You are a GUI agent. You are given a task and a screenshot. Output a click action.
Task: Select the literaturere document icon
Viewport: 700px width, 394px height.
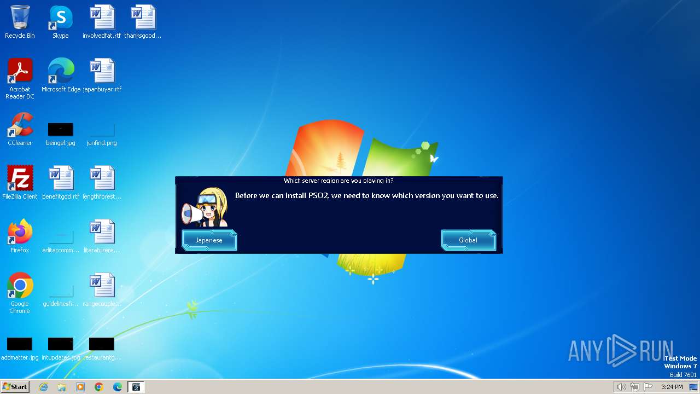102,236
